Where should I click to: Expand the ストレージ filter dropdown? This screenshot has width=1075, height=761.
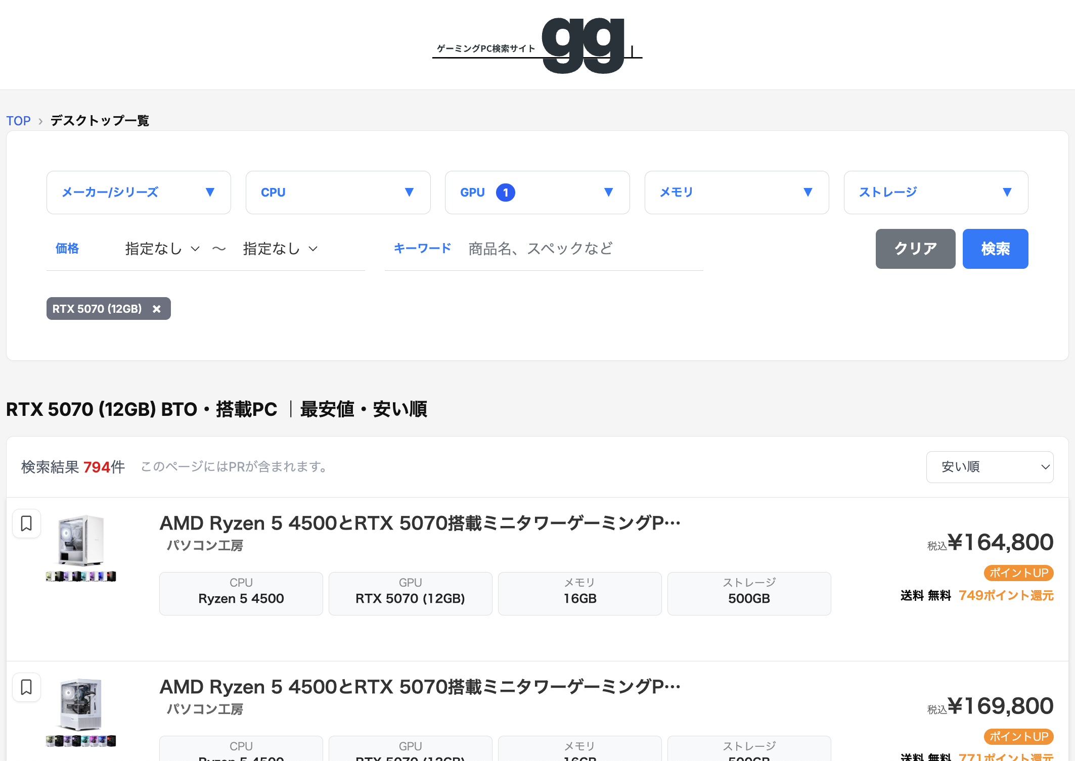935,193
